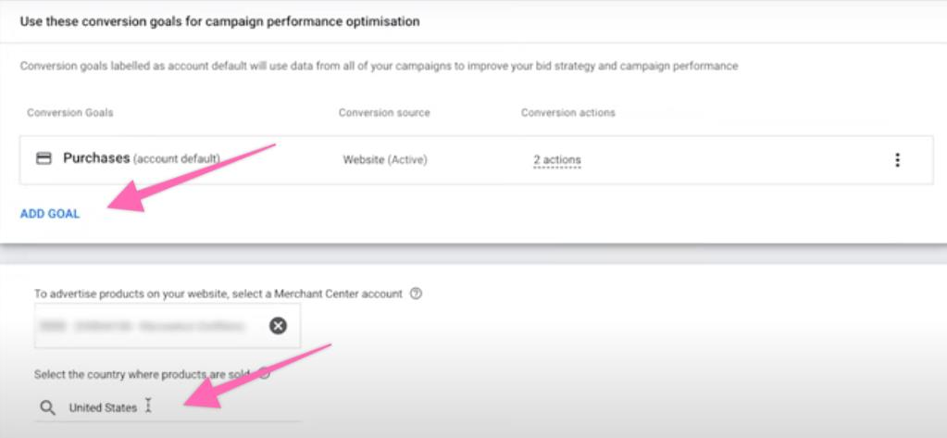
Task: Click the (account default) tag on Purchases
Action: pos(177,159)
